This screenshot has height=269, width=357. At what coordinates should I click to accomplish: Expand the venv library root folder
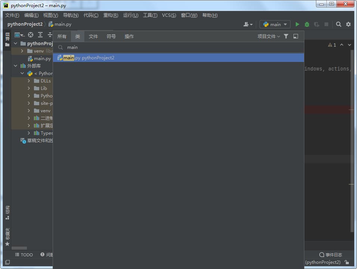pyautogui.click(x=22, y=51)
